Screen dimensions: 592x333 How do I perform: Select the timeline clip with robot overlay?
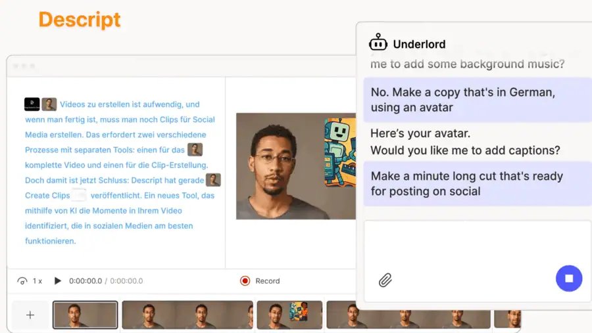click(x=289, y=315)
